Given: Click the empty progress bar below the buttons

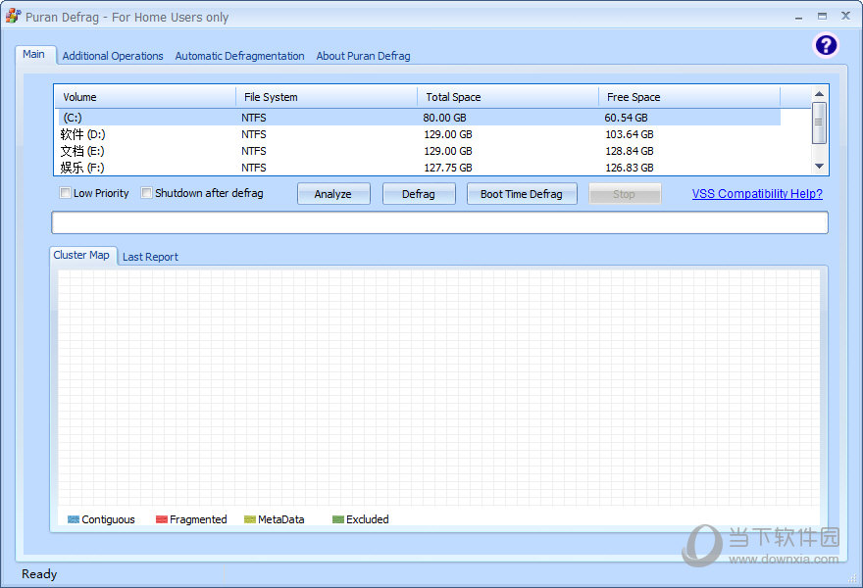Looking at the screenshot, I should coord(439,222).
